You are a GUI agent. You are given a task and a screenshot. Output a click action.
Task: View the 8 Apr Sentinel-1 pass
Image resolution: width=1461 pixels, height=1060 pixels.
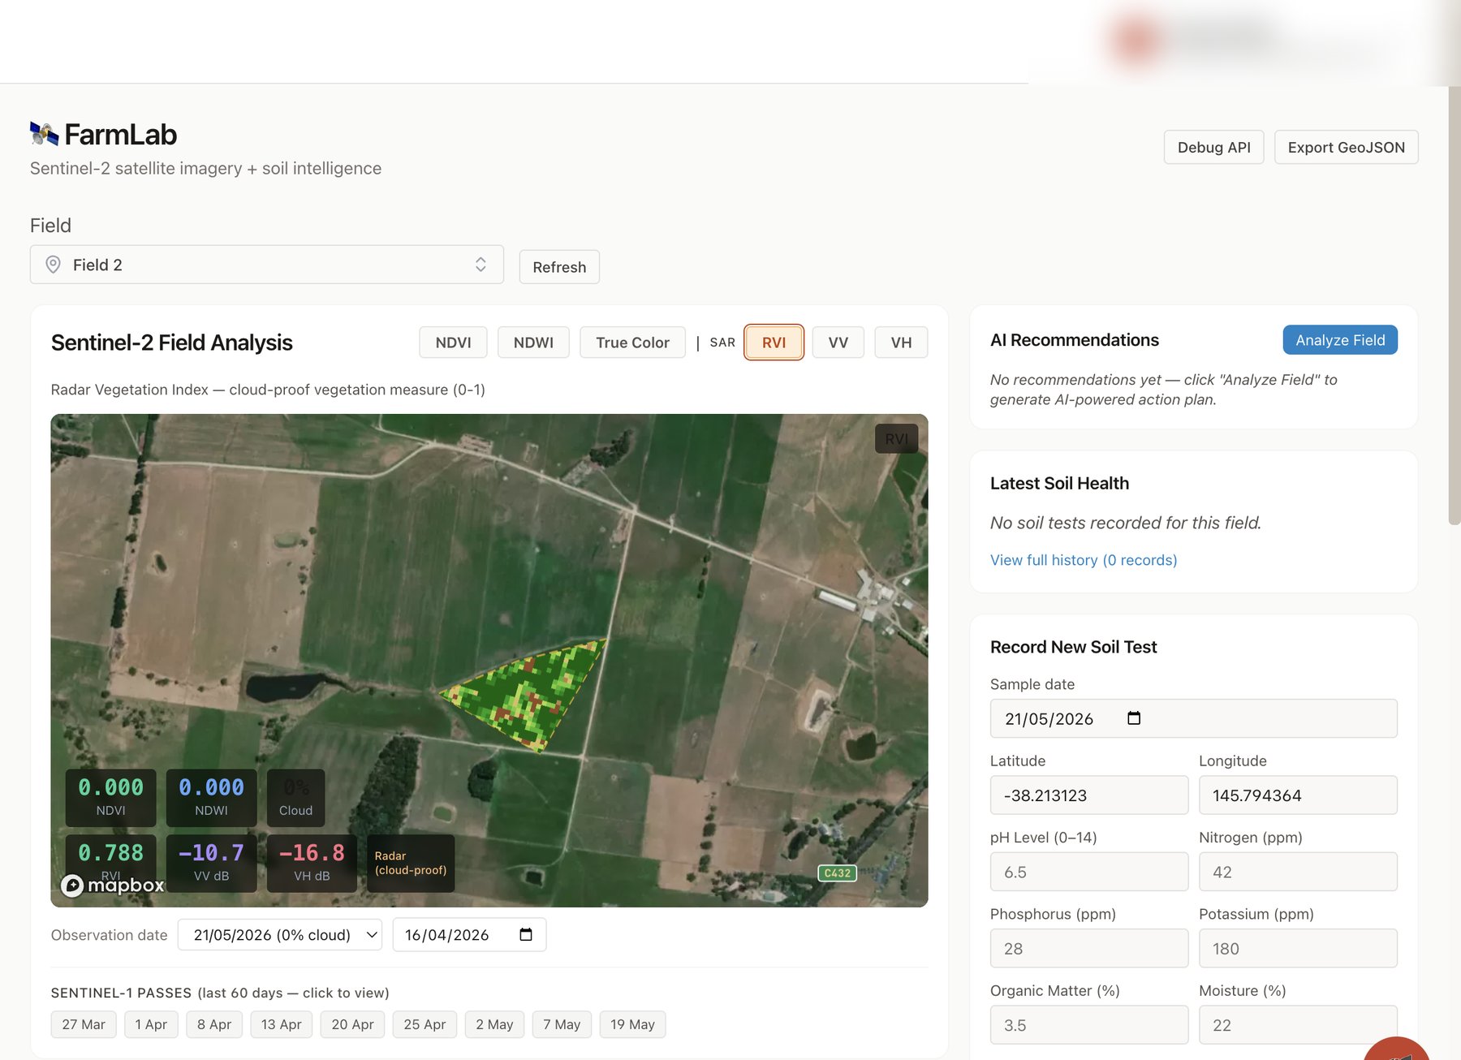[x=214, y=1024]
